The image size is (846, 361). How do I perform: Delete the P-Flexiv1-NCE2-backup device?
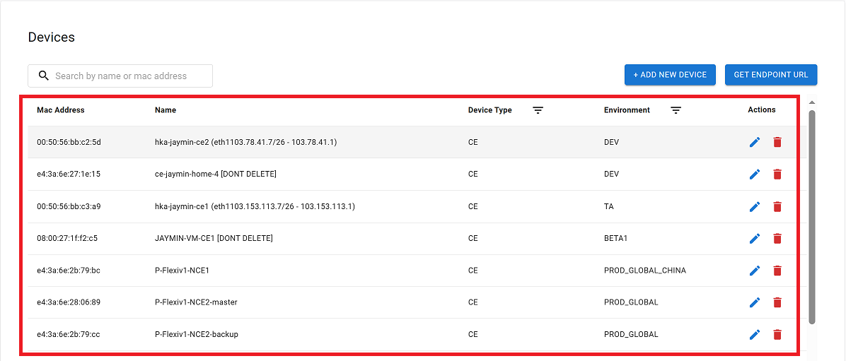pyautogui.click(x=777, y=335)
